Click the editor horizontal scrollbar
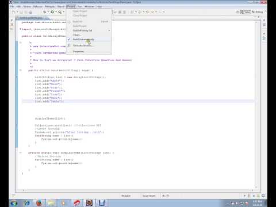Viewport: 276px width, 207px height. (138, 190)
